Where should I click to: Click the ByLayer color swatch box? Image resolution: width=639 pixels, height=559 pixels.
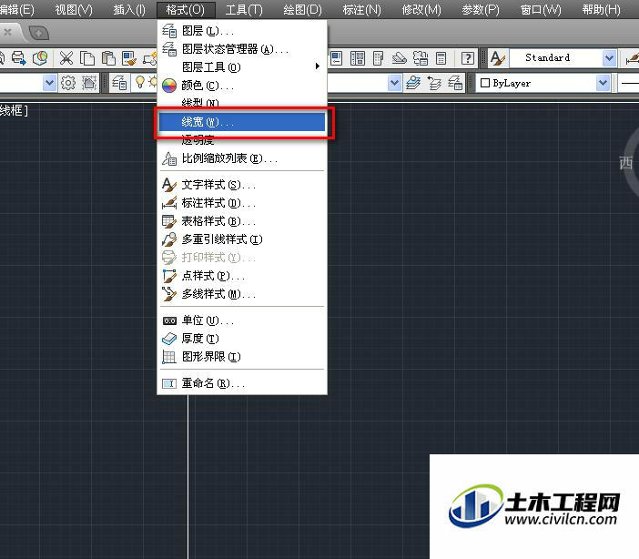pyautogui.click(x=485, y=83)
